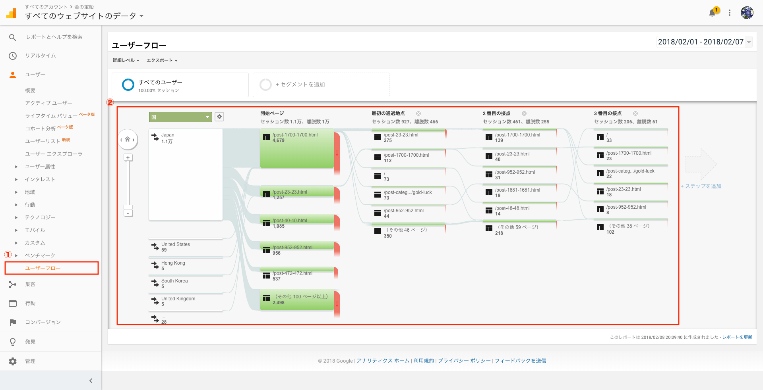Click the すべてのユーザー segment circle icon

point(128,85)
